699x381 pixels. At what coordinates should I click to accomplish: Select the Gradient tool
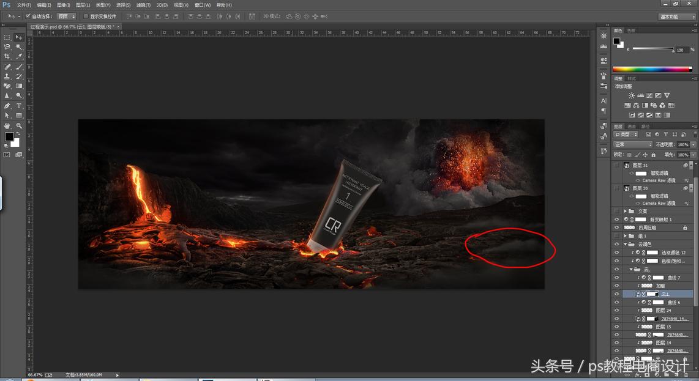(19, 86)
